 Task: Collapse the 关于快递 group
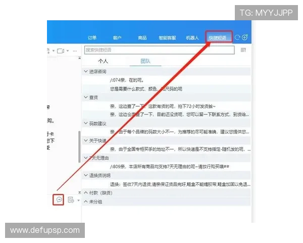[86, 141]
